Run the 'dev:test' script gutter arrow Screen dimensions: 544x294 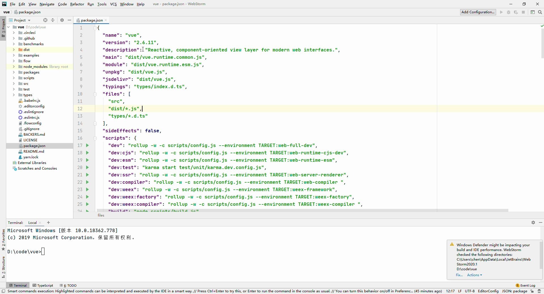[87, 167]
